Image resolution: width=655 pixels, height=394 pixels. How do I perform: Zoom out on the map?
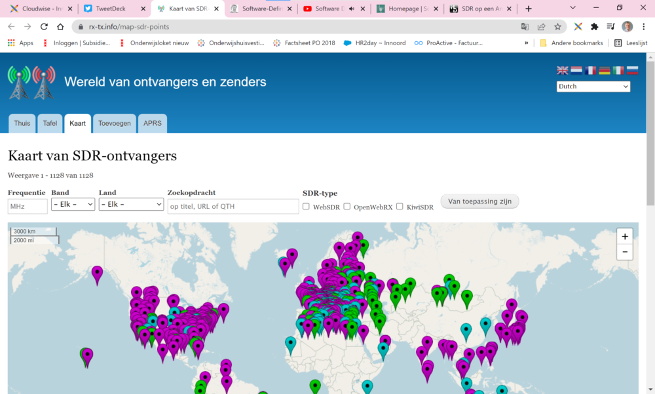tap(625, 252)
